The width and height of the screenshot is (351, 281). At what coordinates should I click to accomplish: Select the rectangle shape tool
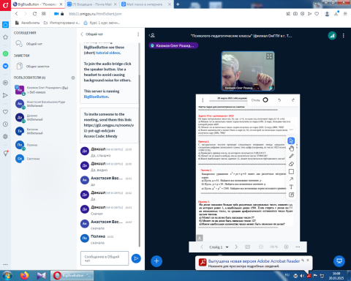pyautogui.click(x=291, y=171)
